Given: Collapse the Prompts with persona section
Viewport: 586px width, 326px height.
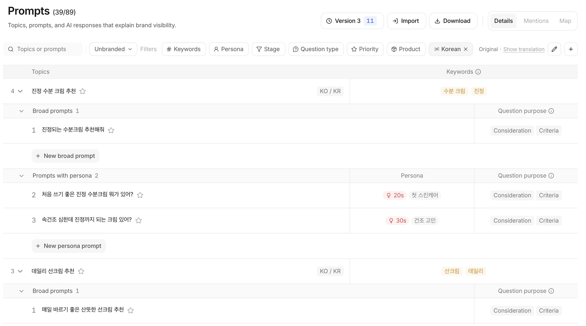Looking at the screenshot, I should click(x=21, y=176).
